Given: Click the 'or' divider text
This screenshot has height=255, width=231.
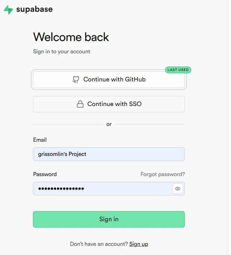Looking at the screenshot, I should (x=109, y=124).
